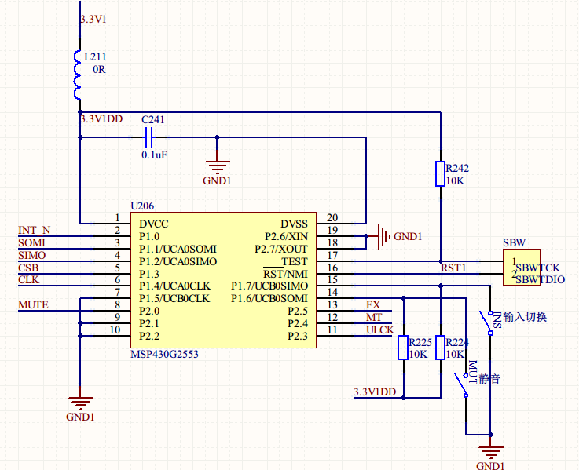Select the FX net label
Viewport: 579px width, 470px height.
373,304
